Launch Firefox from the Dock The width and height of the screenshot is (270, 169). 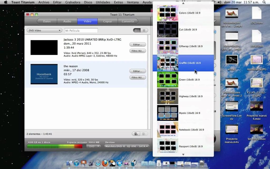[105, 163]
